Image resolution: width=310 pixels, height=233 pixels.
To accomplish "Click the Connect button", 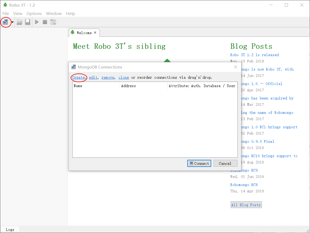I will [199, 163].
